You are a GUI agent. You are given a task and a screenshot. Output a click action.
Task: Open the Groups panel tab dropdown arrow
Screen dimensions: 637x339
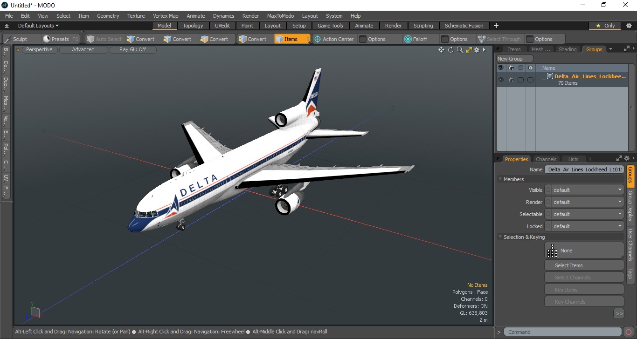click(x=610, y=49)
